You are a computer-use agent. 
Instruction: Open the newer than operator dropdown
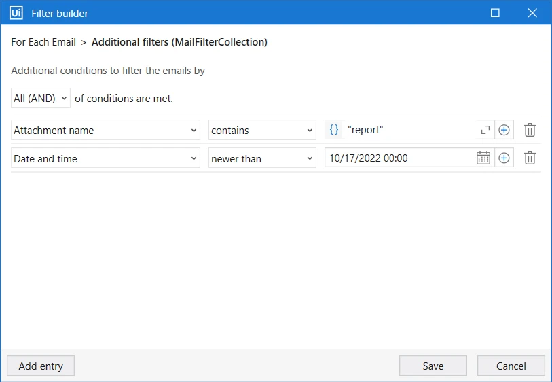point(262,158)
